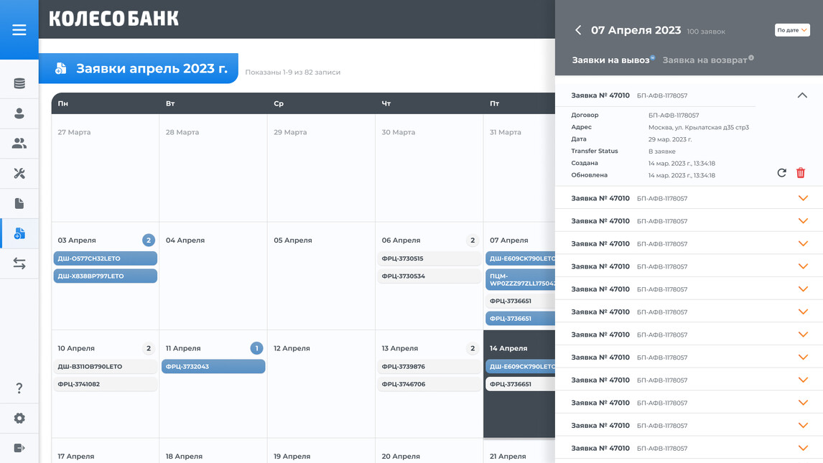Open request ДШ-O577CH32LETO on 03 Апреля
Image resolution: width=823 pixels, height=463 pixels.
click(x=106, y=258)
